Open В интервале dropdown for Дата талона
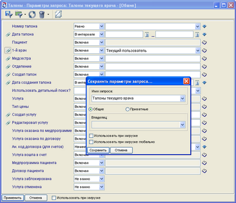The image size is (236, 203). [102, 34]
